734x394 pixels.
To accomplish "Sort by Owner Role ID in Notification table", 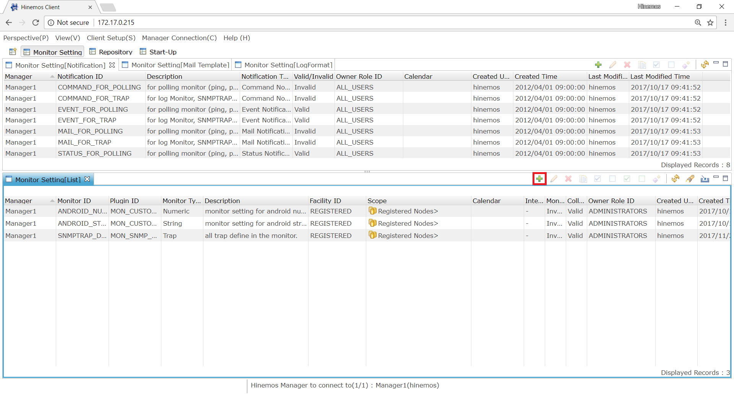I will (369, 77).
